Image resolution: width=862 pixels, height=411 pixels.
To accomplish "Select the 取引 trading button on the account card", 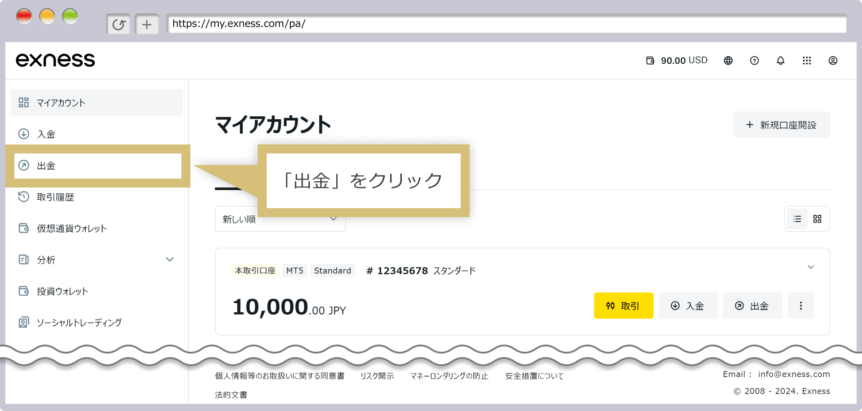I will (x=623, y=306).
